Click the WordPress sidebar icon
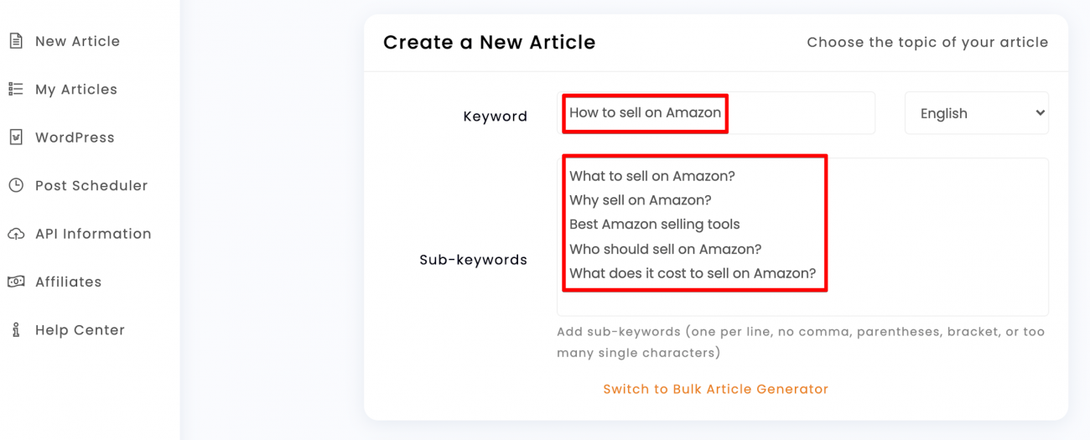1090x440 pixels. [x=15, y=137]
